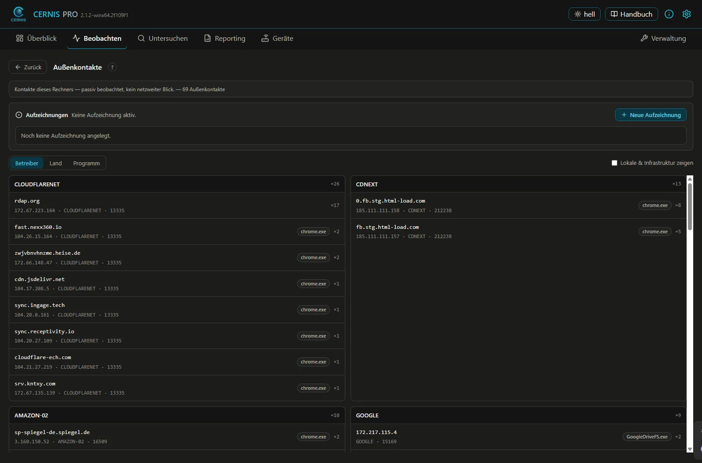Open the sync.receptivity.io contact

pos(177,336)
